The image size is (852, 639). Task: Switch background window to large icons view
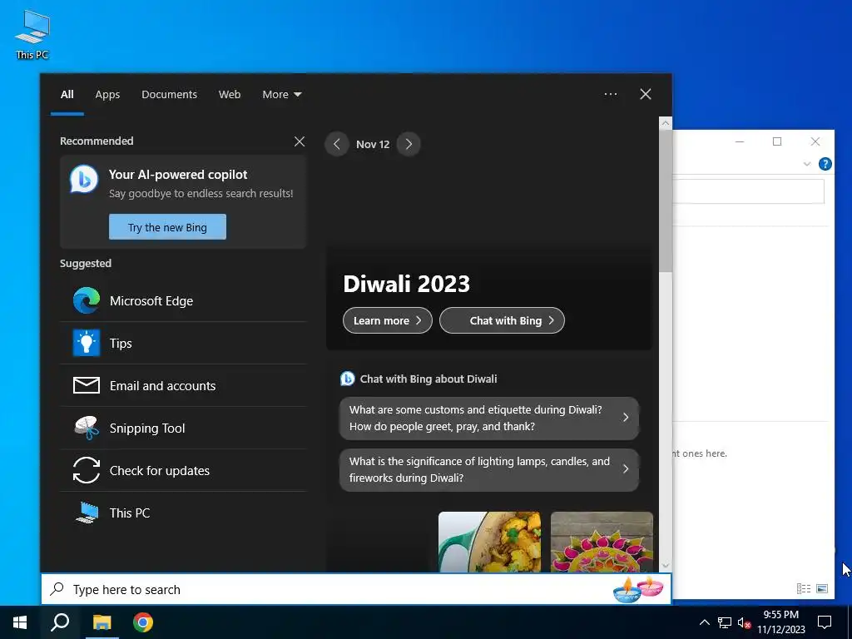pyautogui.click(x=822, y=588)
